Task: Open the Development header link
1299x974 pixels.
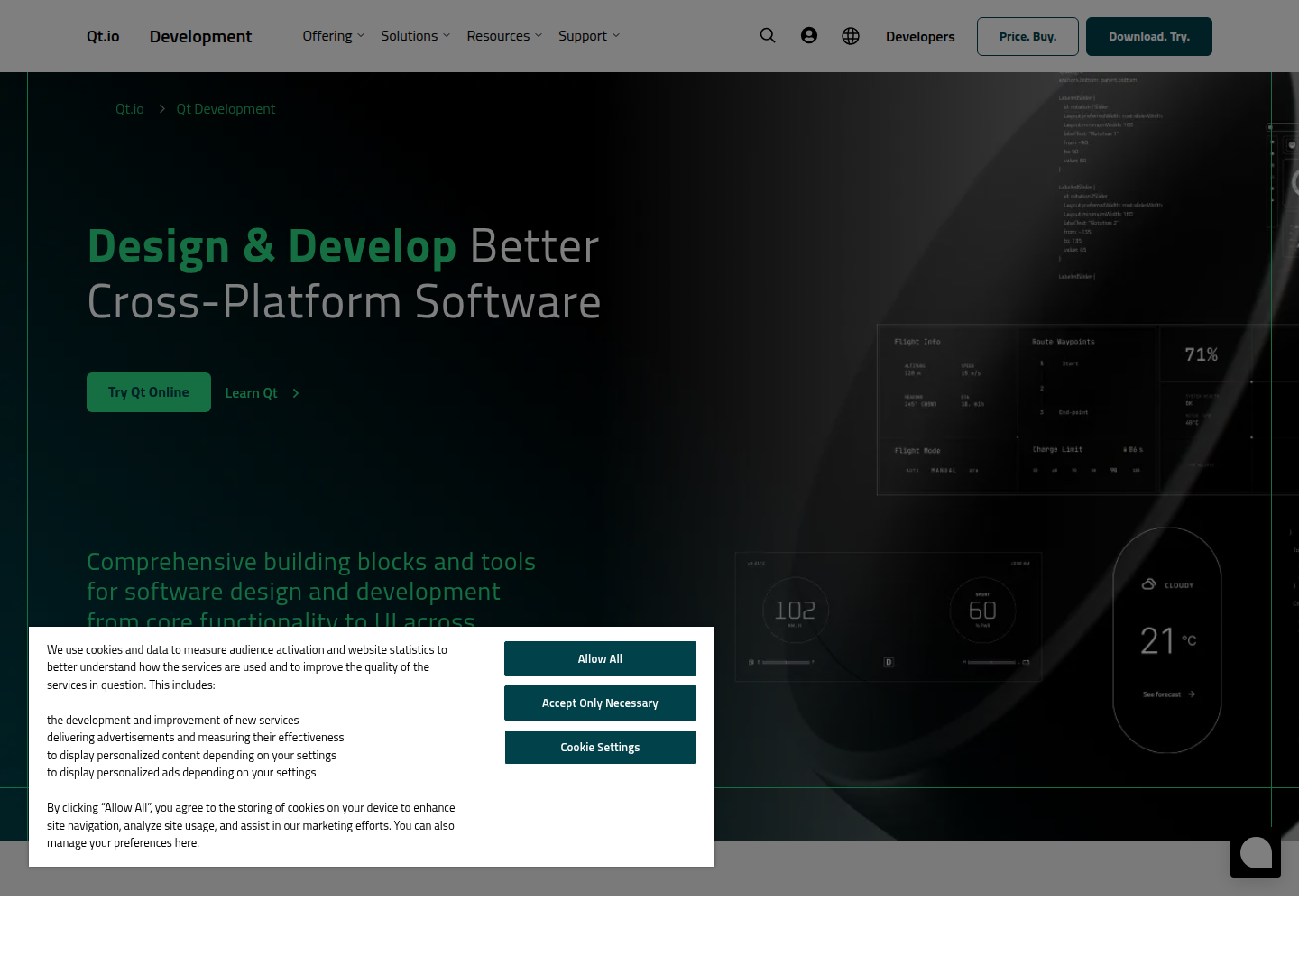Action: point(201,36)
